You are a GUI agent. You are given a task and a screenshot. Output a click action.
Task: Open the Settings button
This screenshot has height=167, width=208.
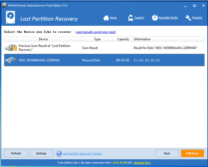click(x=41, y=153)
